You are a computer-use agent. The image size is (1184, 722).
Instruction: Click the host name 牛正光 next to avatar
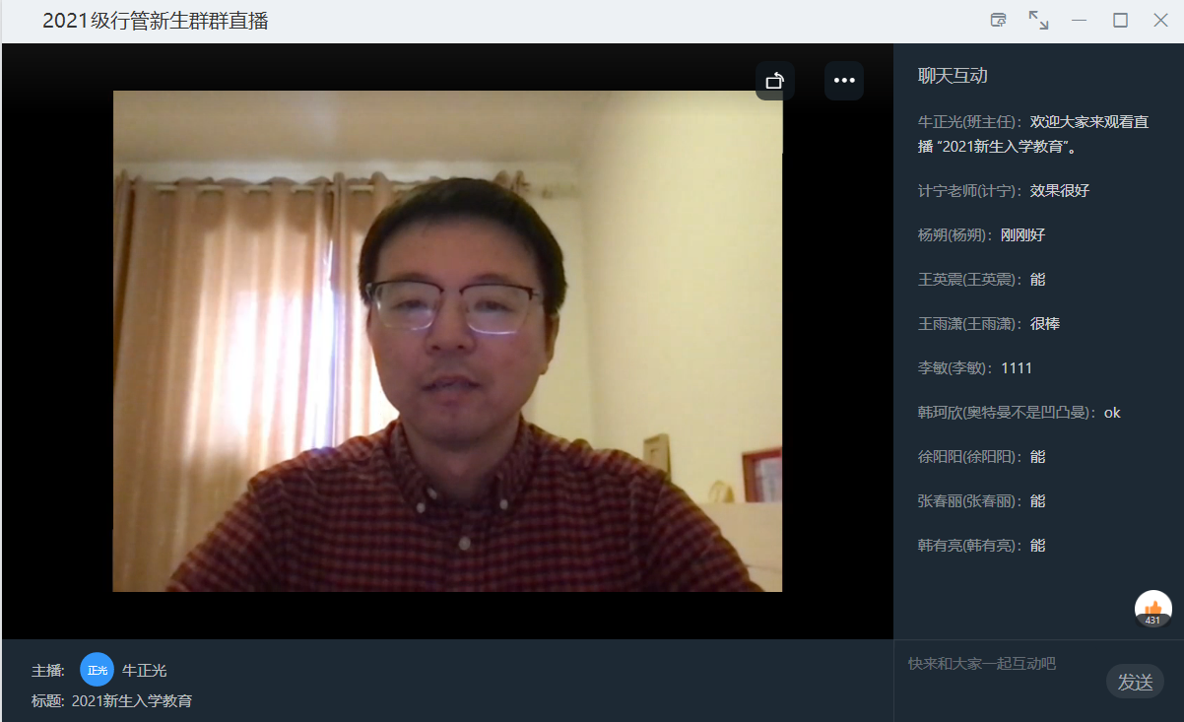[x=145, y=671]
